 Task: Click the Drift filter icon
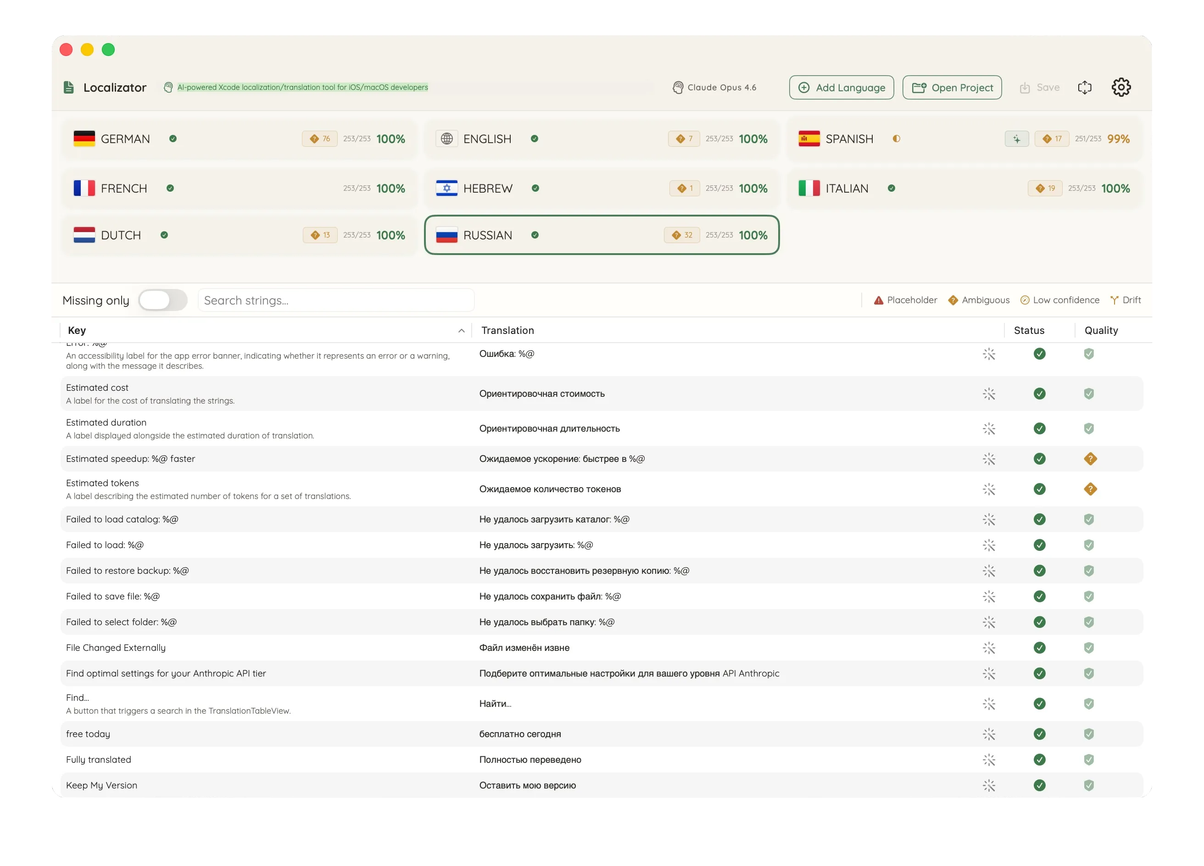(1113, 300)
